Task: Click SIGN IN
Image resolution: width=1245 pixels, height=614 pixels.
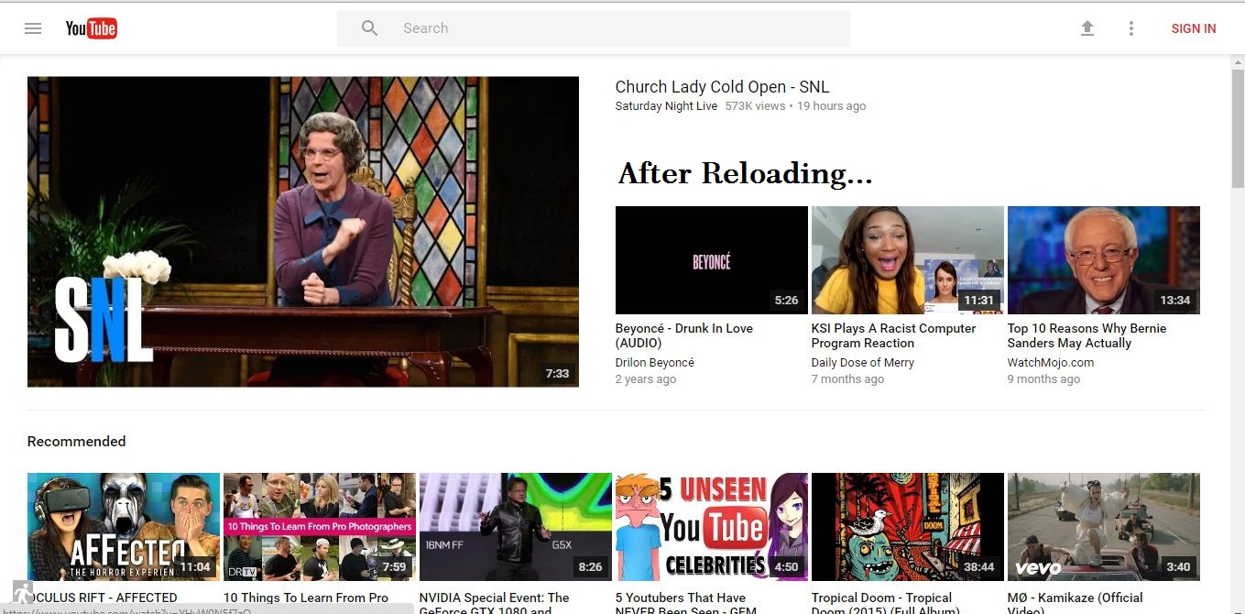Action: click(x=1193, y=28)
